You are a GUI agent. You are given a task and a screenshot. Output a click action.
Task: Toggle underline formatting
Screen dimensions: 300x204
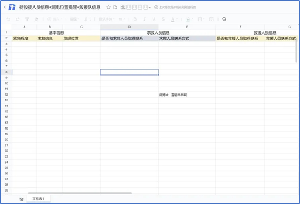(154, 19)
